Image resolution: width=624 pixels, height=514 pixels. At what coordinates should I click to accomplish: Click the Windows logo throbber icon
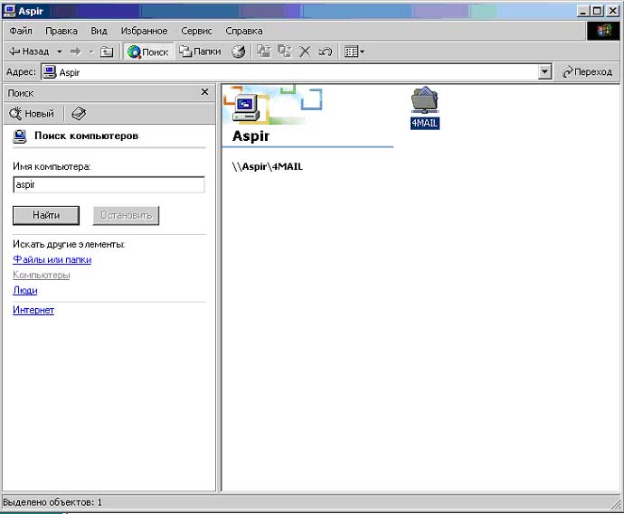coord(603,31)
